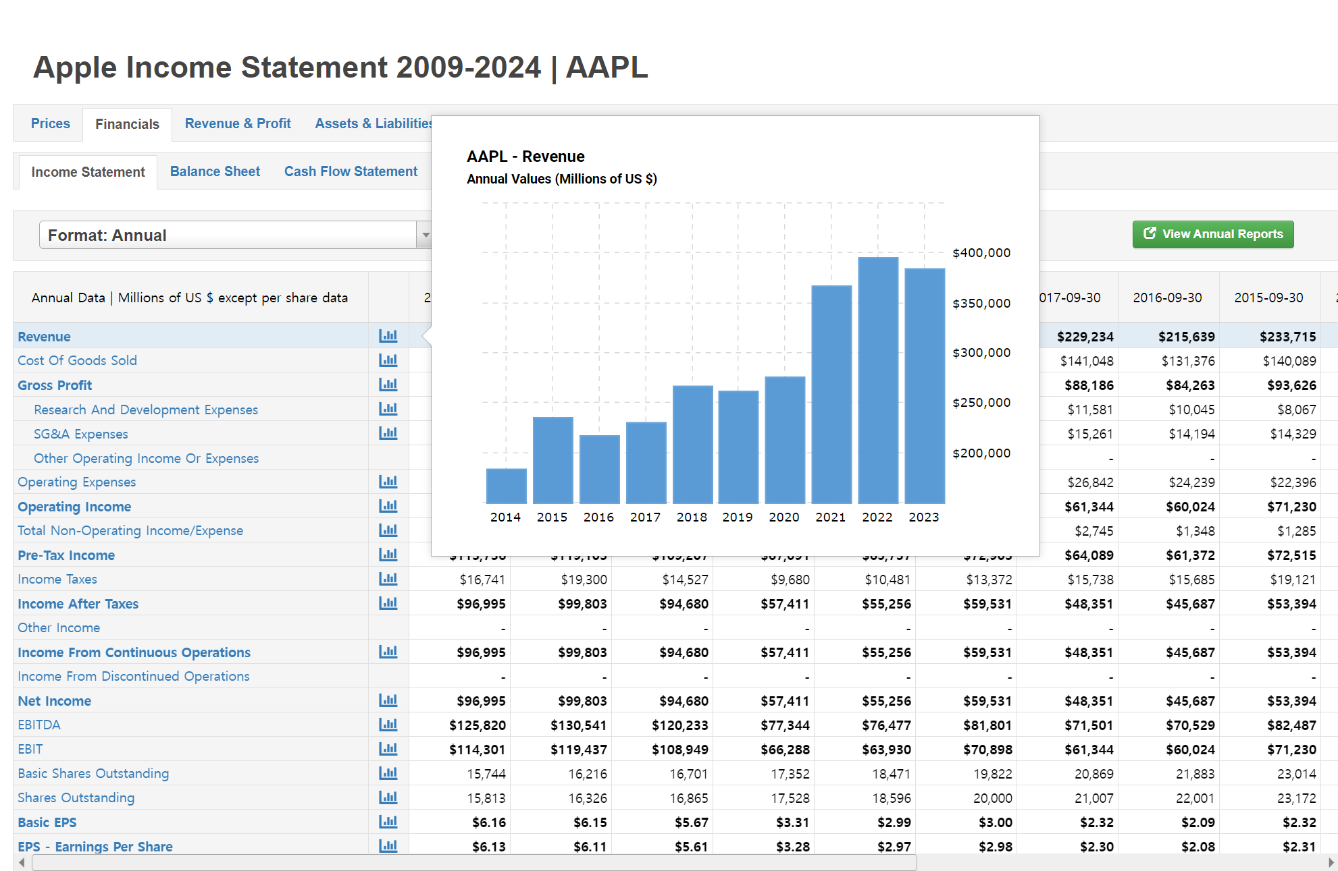Open chart icon for Basic Shares Outstanding
This screenshot has height=871, width=1338.
pos(388,773)
